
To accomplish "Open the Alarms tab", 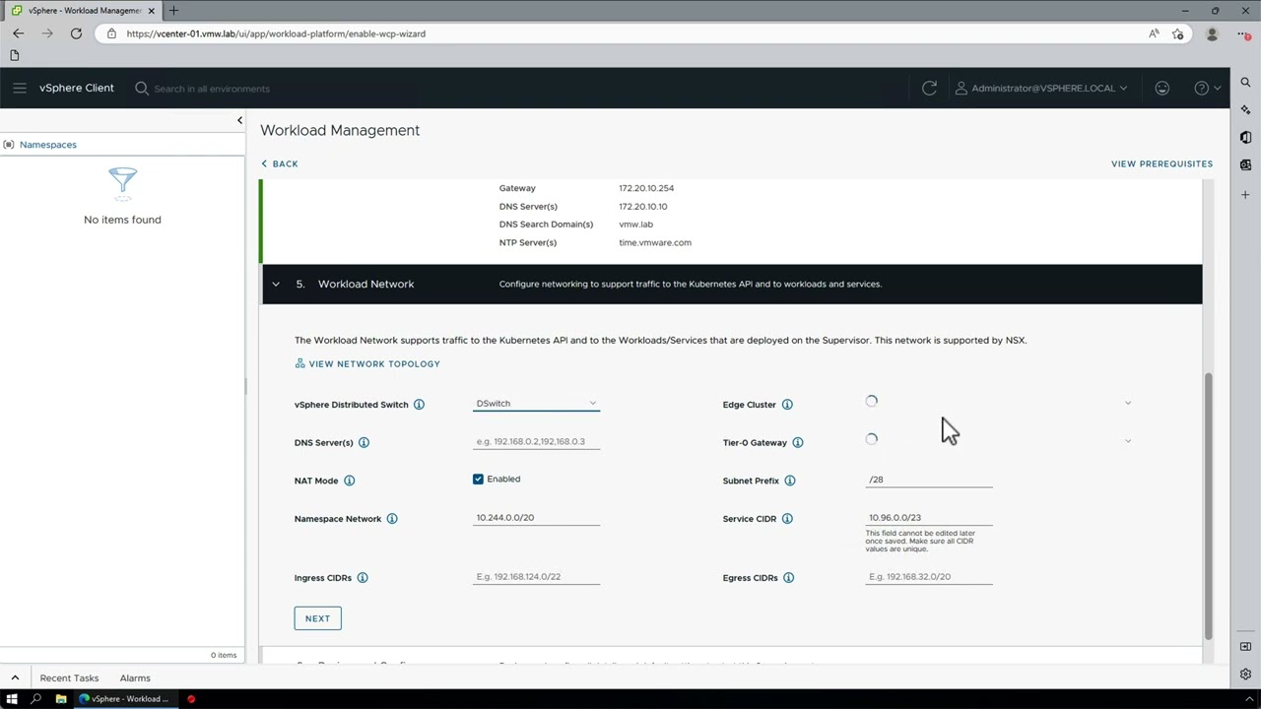I will [135, 677].
